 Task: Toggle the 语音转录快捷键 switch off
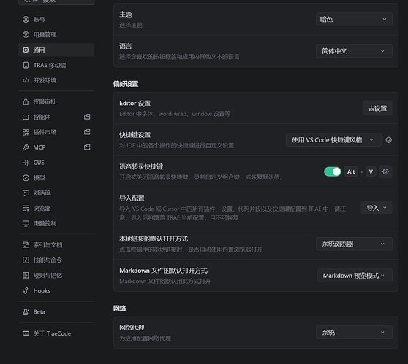332,171
